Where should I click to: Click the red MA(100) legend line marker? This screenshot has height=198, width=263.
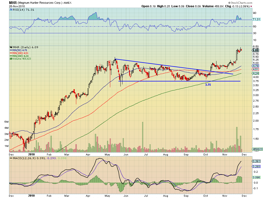point(11,53)
